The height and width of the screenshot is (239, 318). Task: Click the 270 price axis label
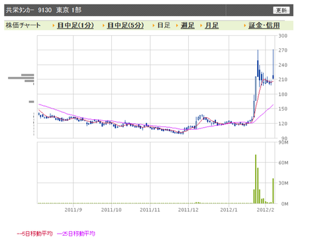tap(283, 50)
